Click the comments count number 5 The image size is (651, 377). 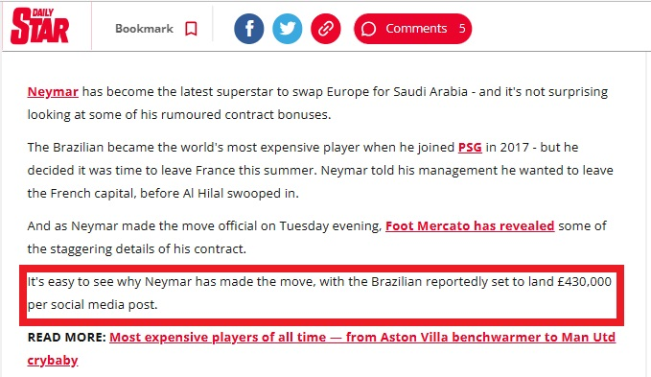(462, 29)
